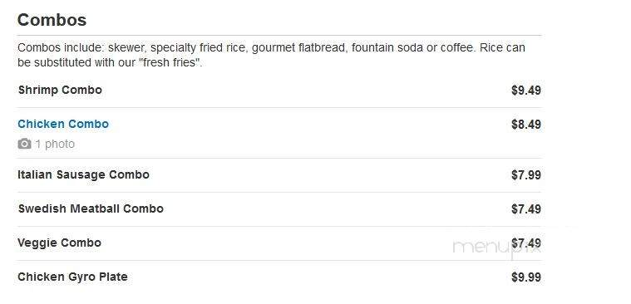631x304 pixels.
Task: Click the menupix watermark logo
Action: [496, 247]
